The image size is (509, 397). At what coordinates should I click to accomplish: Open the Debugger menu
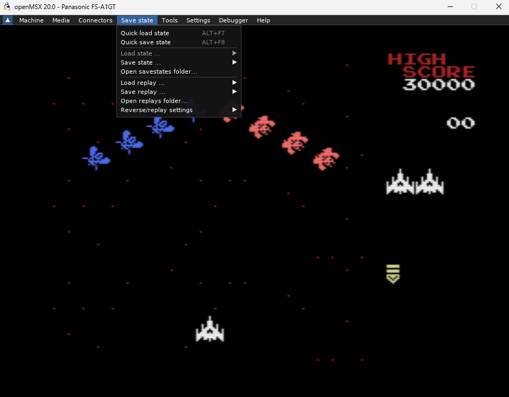pos(233,20)
